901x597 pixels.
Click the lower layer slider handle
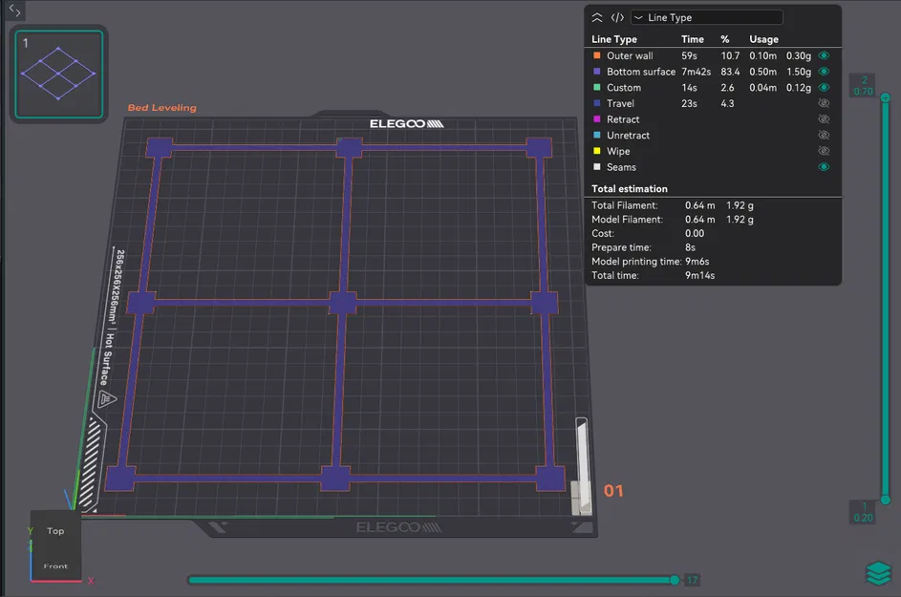[886, 500]
